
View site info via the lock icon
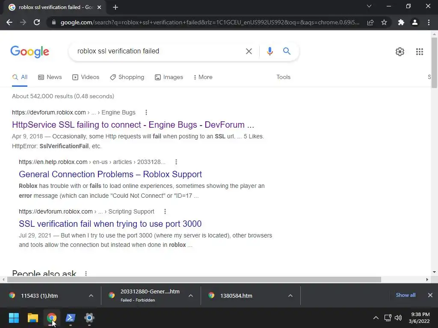point(54,22)
